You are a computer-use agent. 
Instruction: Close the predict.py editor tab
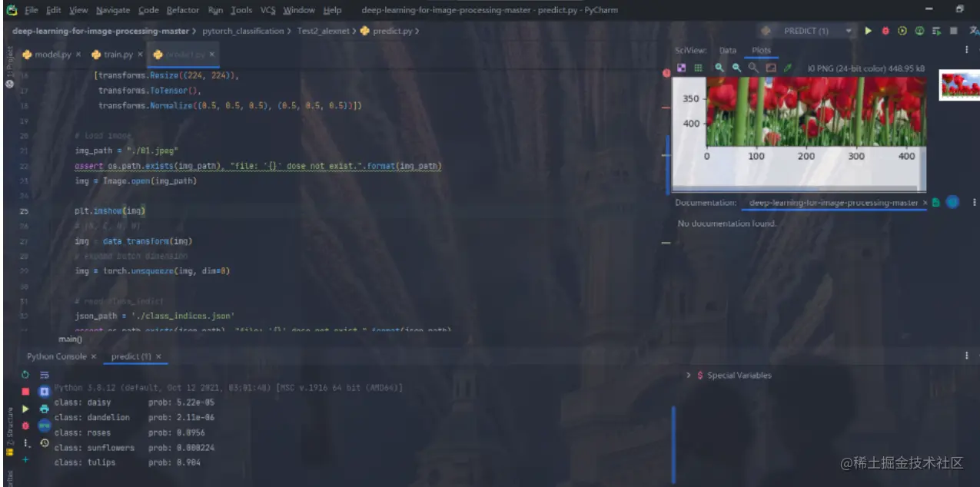212,55
